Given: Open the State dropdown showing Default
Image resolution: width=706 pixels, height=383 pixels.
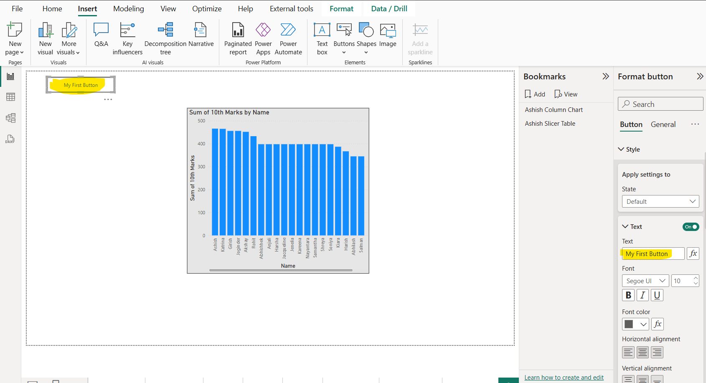Looking at the screenshot, I should point(660,201).
